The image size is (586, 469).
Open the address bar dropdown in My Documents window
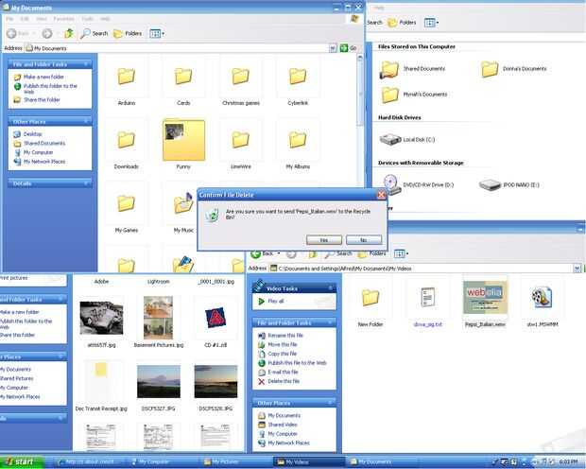(333, 48)
